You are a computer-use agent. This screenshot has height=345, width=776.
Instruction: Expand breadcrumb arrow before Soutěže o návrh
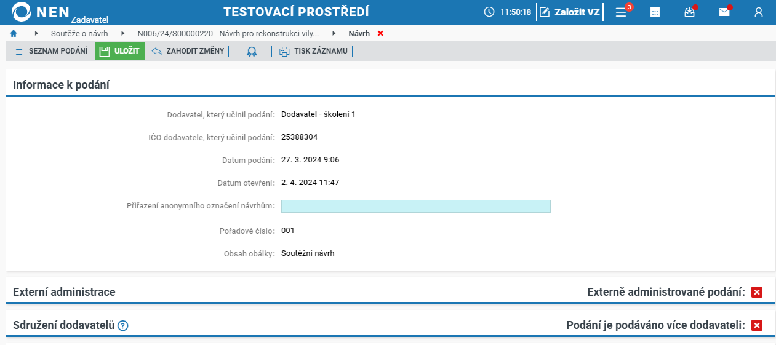click(36, 33)
